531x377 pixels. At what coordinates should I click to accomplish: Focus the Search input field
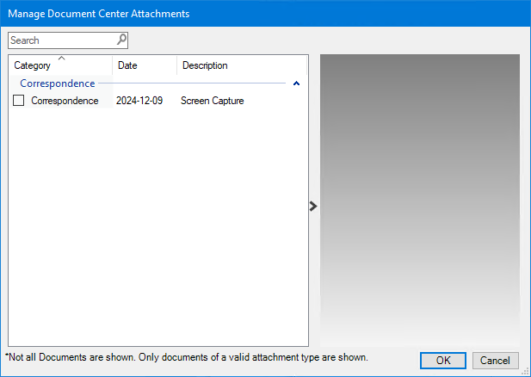tap(60, 40)
